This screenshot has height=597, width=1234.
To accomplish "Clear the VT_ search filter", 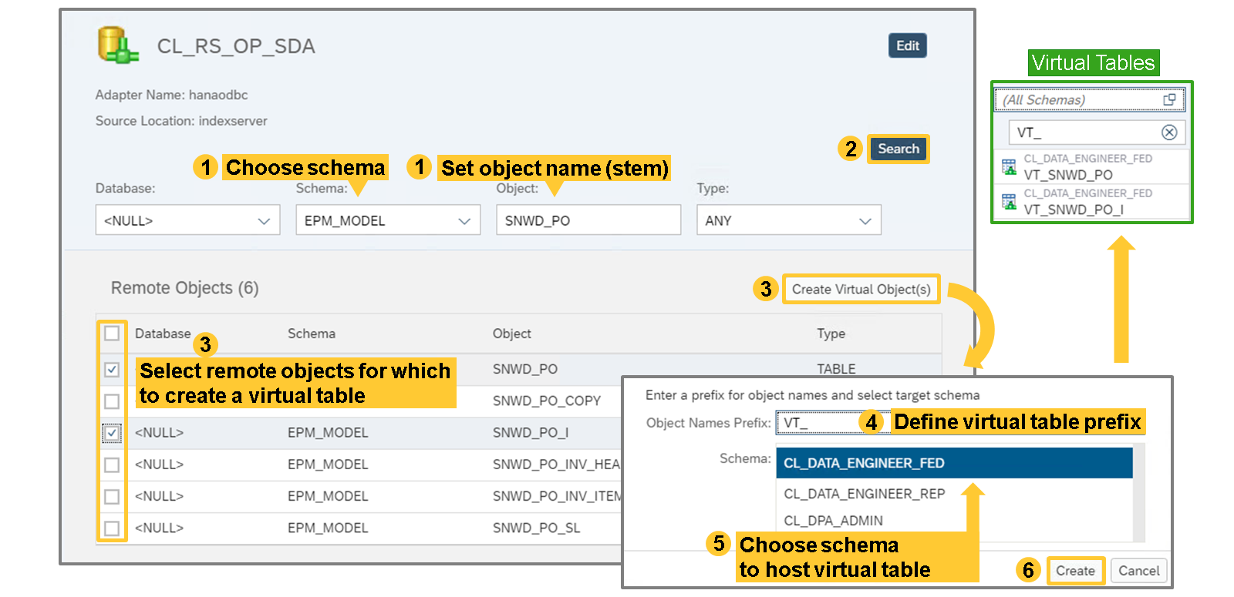I will point(1169,132).
